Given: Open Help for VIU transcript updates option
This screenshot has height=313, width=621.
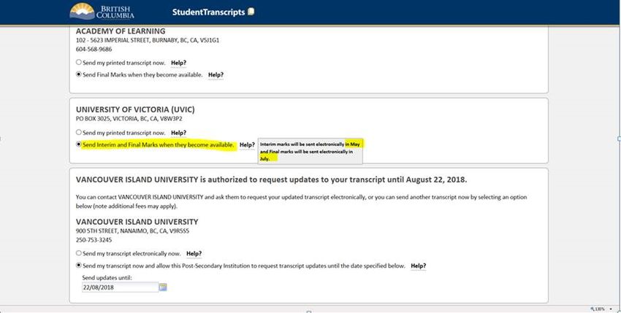Looking at the screenshot, I should 419,266.
